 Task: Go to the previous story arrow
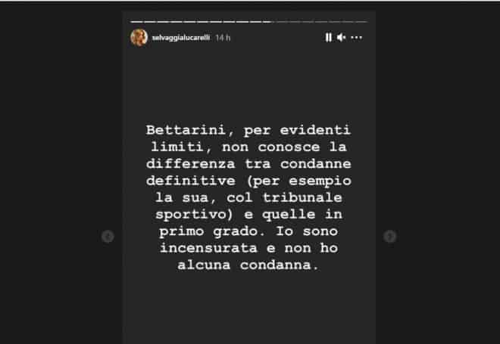(x=108, y=237)
